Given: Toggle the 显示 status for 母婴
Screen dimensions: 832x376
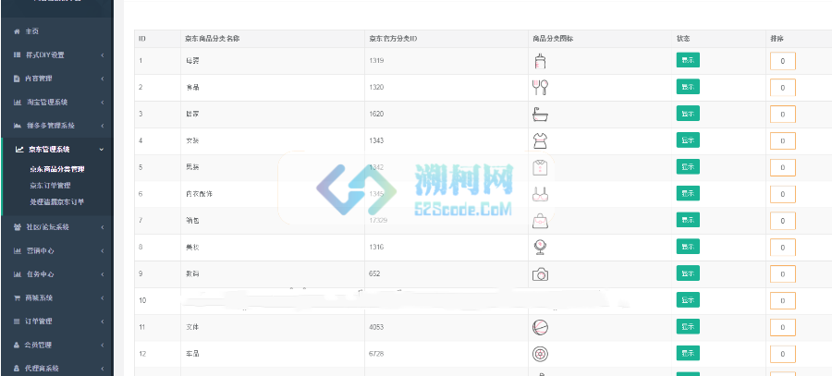Looking at the screenshot, I should pos(688,60).
